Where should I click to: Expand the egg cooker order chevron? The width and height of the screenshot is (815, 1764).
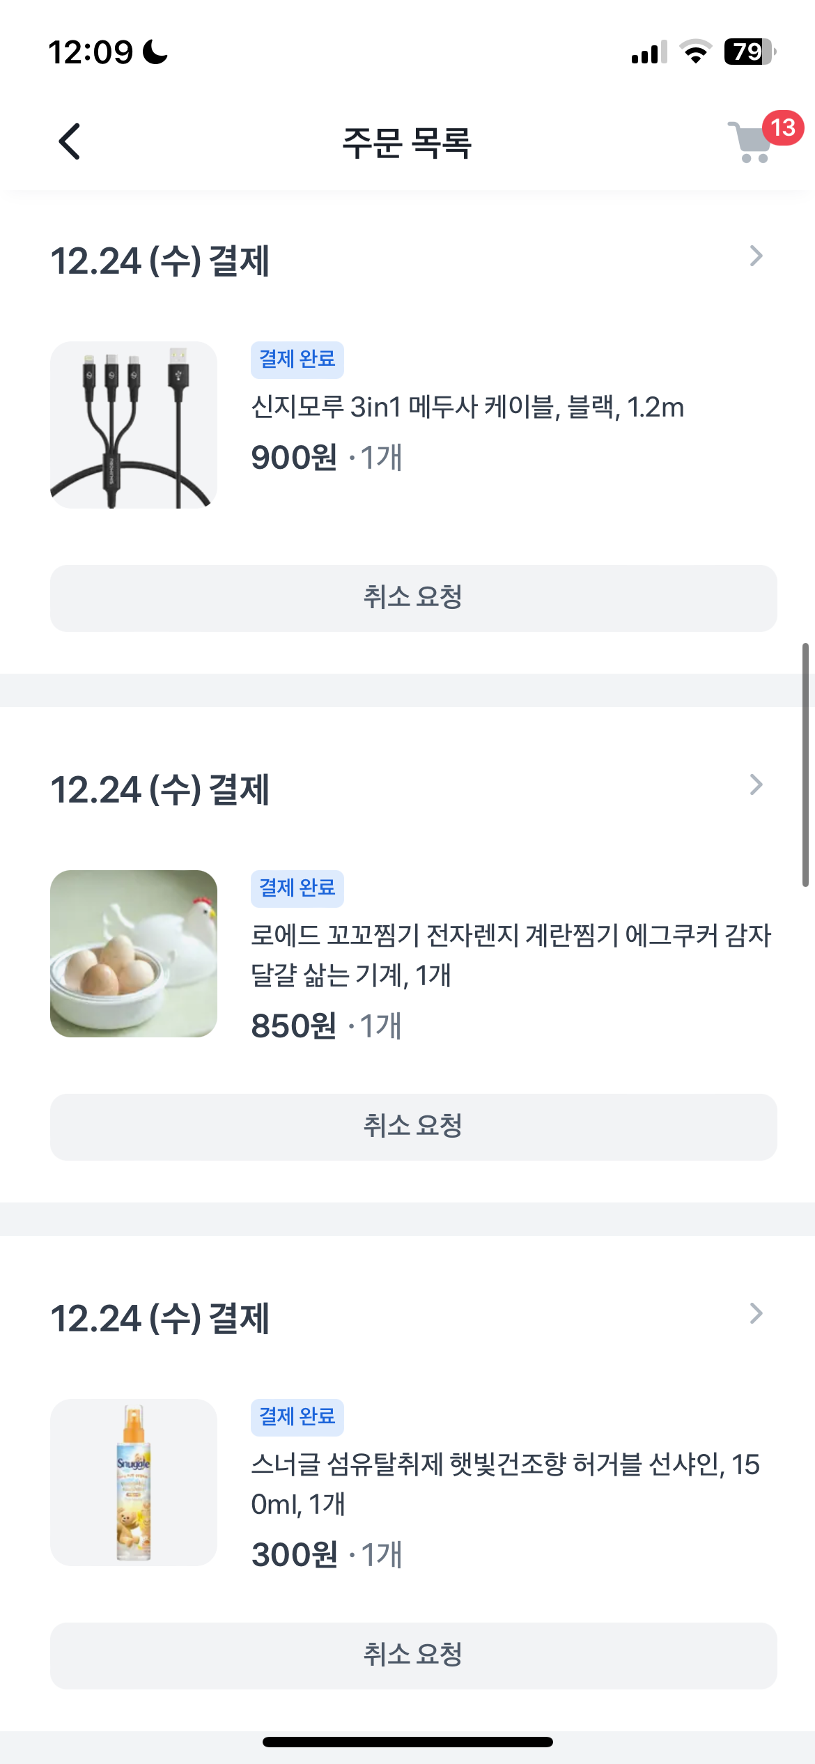[x=756, y=785]
